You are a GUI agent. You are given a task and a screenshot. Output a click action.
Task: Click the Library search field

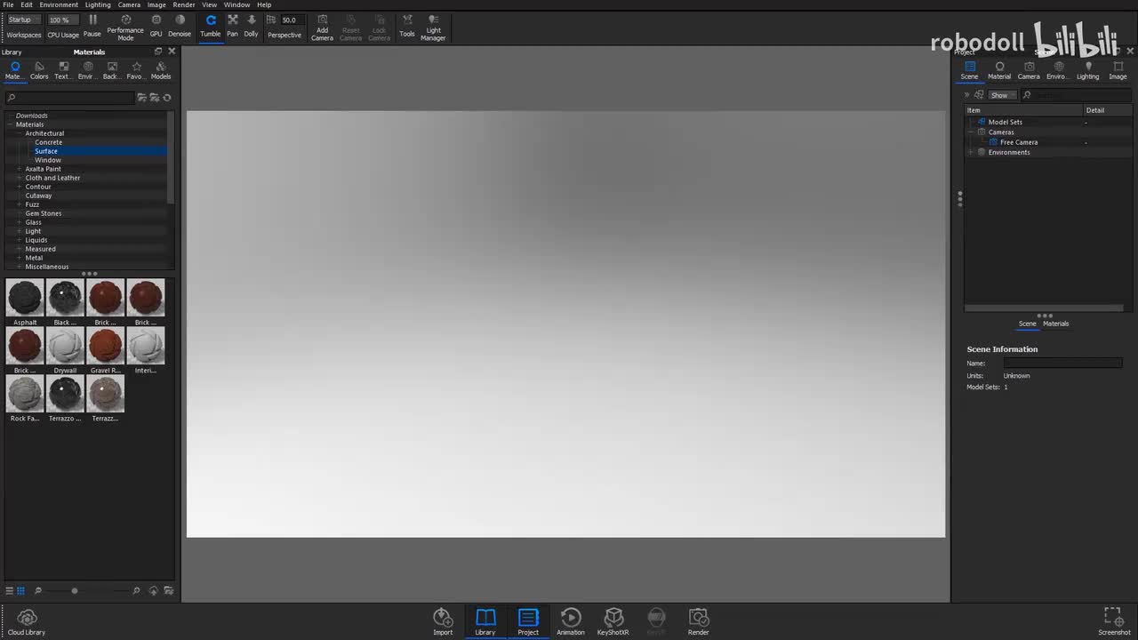71,97
